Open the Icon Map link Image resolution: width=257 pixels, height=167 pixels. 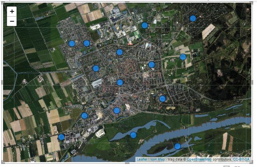coord(157,159)
